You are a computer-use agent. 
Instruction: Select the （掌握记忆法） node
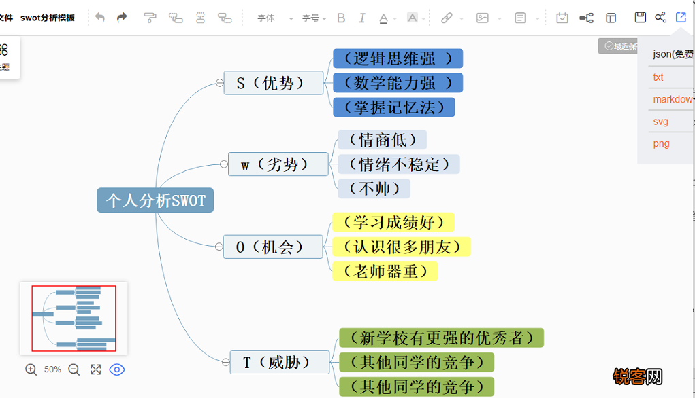pyautogui.click(x=394, y=107)
